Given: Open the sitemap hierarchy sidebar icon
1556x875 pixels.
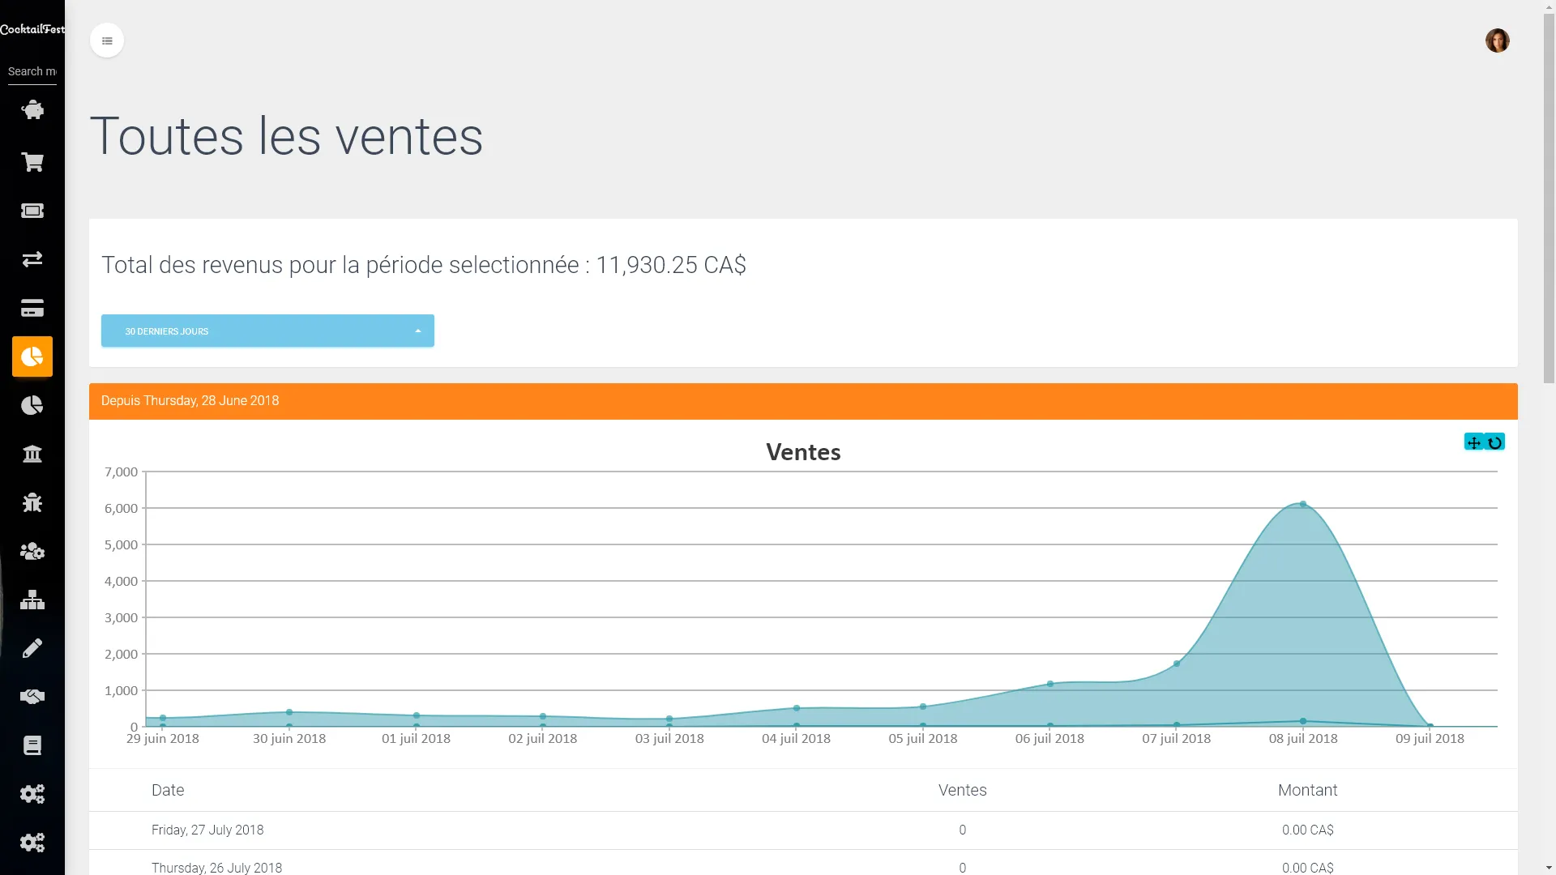Looking at the screenshot, I should [x=32, y=600].
